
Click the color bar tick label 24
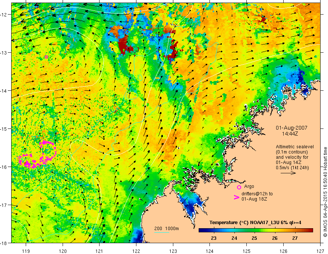point(234,238)
